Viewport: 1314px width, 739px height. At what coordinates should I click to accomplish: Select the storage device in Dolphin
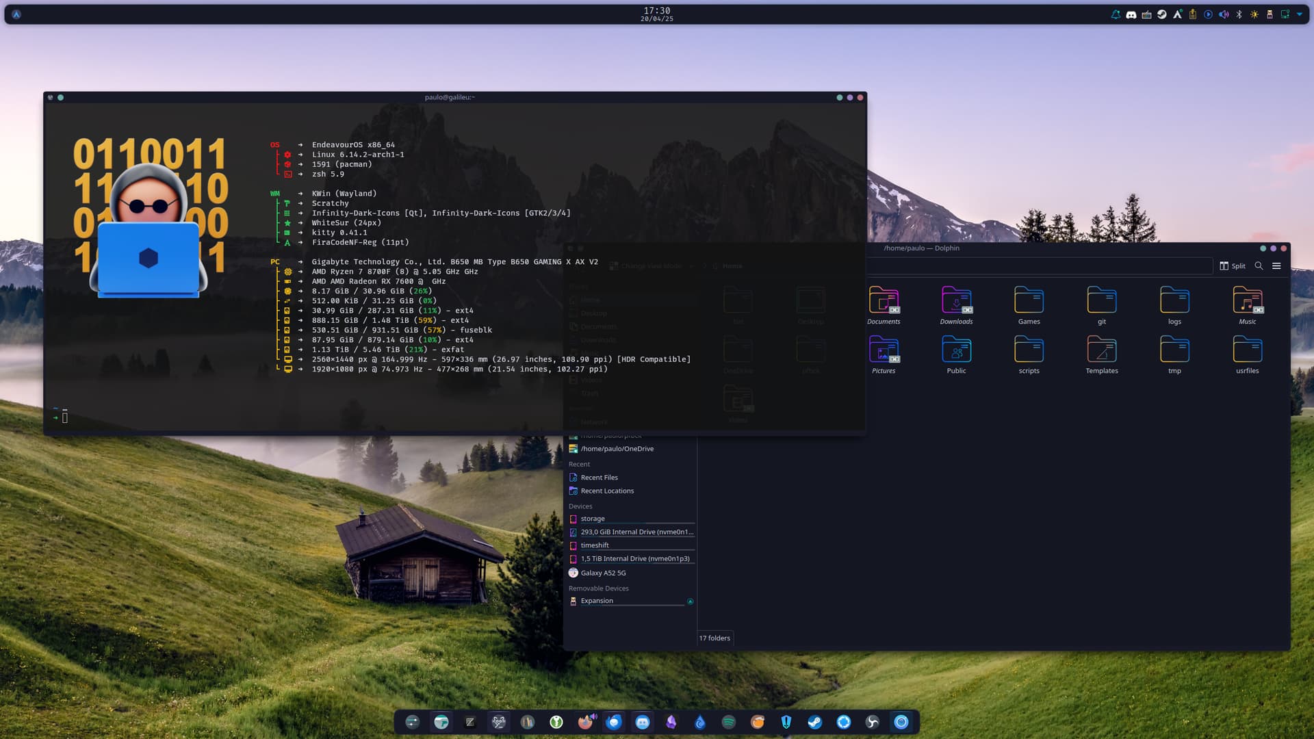pos(632,519)
